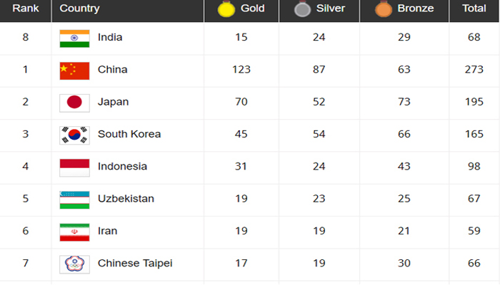
Task: Open the Chinese Taipei country name
Action: click(x=135, y=264)
